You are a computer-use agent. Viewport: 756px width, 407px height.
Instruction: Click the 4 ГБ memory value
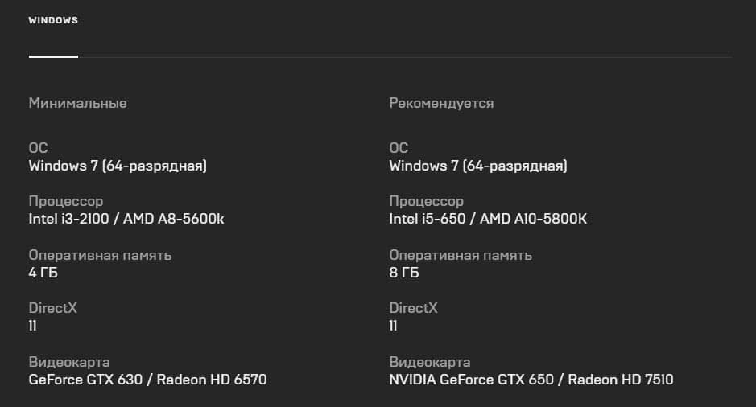click(x=43, y=273)
